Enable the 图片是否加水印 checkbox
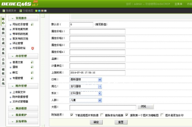This screenshot has height=127, width=192. (162, 115)
